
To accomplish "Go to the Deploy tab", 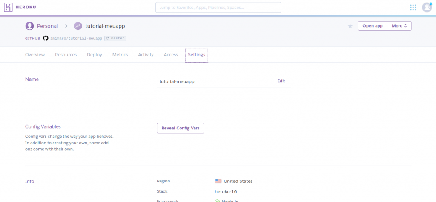I will tap(94, 55).
